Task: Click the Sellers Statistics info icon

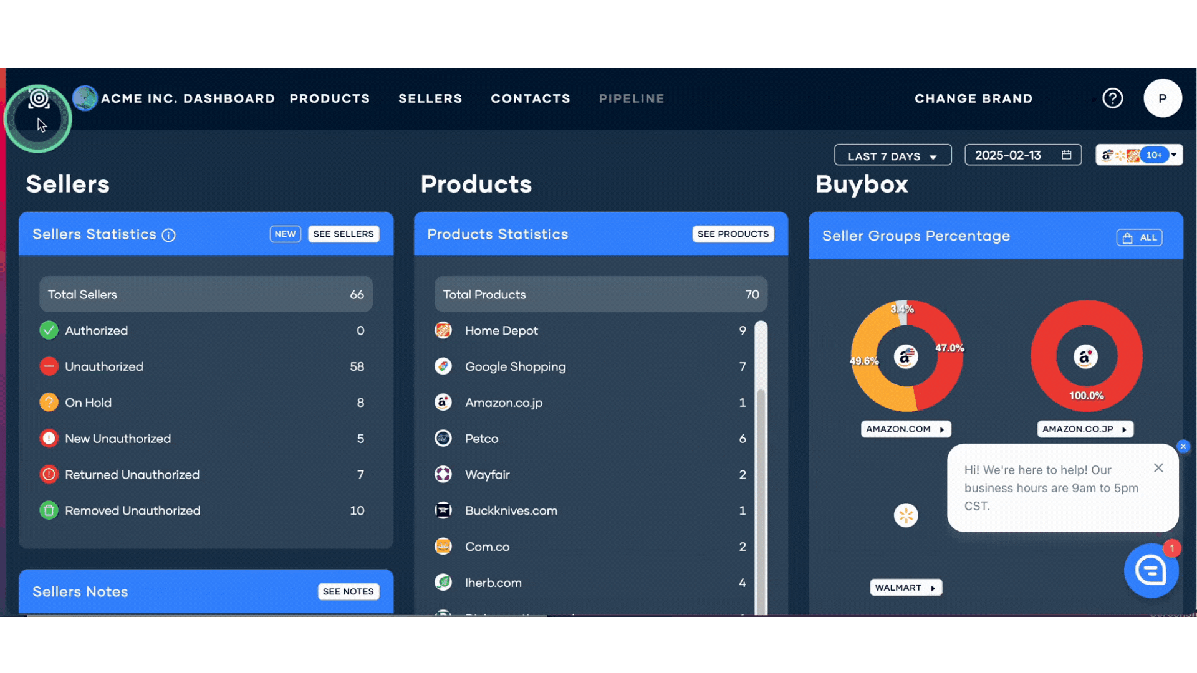Action: click(x=168, y=235)
